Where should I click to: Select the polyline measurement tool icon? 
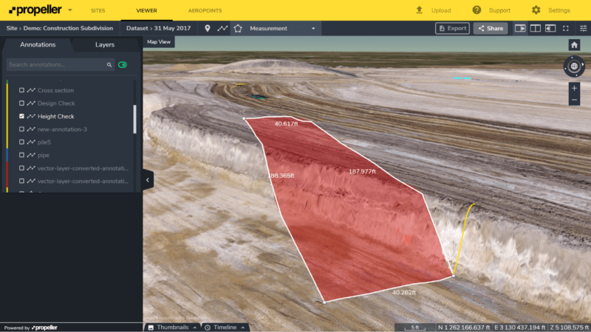pos(222,28)
